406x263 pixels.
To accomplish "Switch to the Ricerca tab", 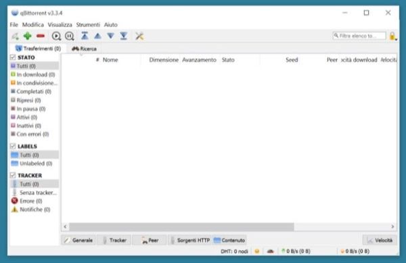I will [84, 49].
